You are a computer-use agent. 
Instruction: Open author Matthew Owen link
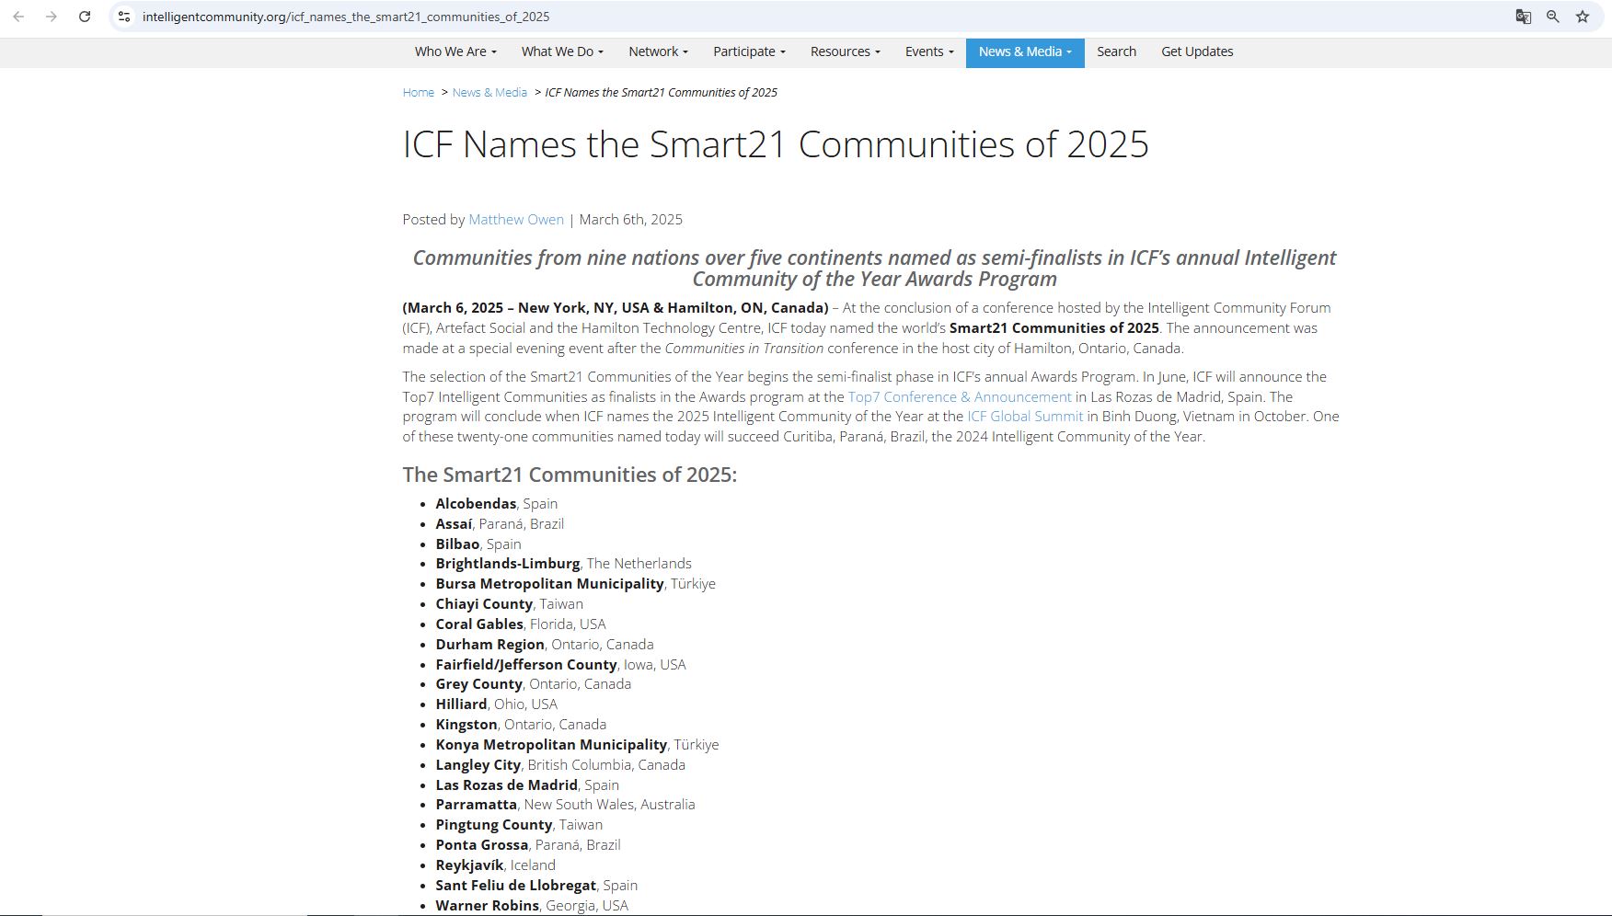[x=516, y=219]
